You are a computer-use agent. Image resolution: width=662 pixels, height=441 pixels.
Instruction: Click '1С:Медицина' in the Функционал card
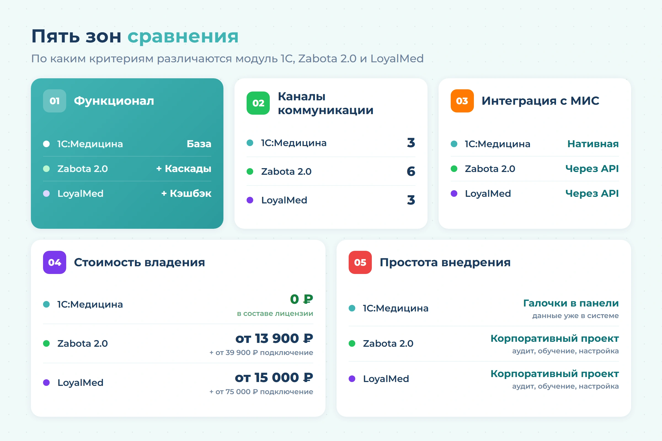point(90,144)
